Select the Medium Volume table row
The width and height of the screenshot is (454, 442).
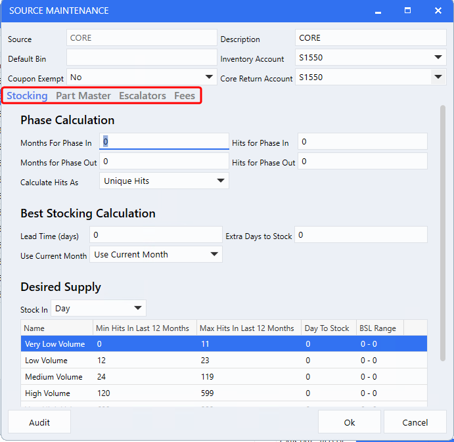click(x=223, y=377)
